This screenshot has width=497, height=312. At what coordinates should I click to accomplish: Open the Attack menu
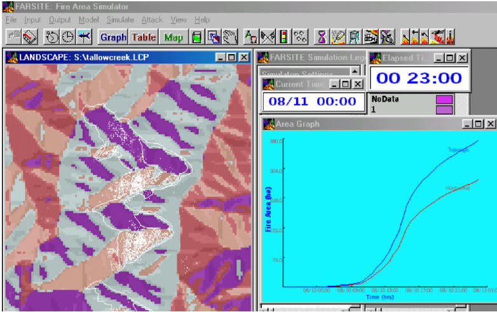click(x=152, y=20)
